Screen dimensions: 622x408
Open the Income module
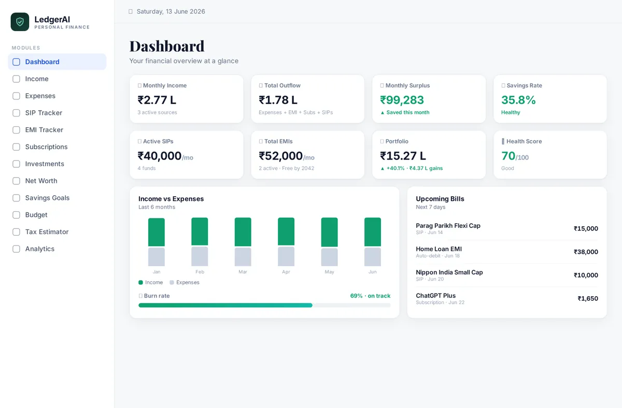pos(57,79)
